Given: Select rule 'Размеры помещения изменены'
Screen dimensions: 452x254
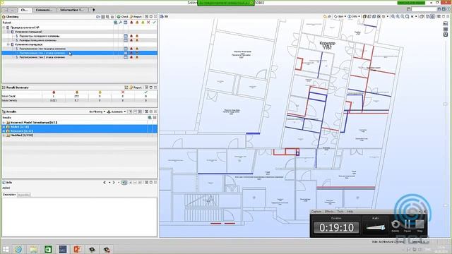Looking at the screenshot, I should [x=37, y=40].
